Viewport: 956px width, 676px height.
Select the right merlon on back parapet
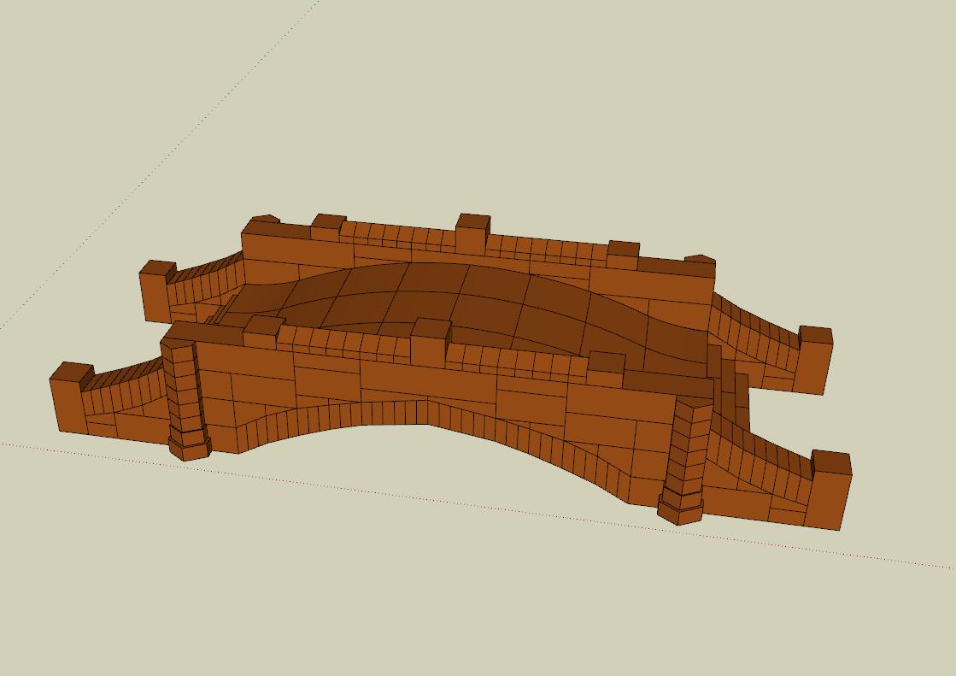pyautogui.click(x=622, y=255)
